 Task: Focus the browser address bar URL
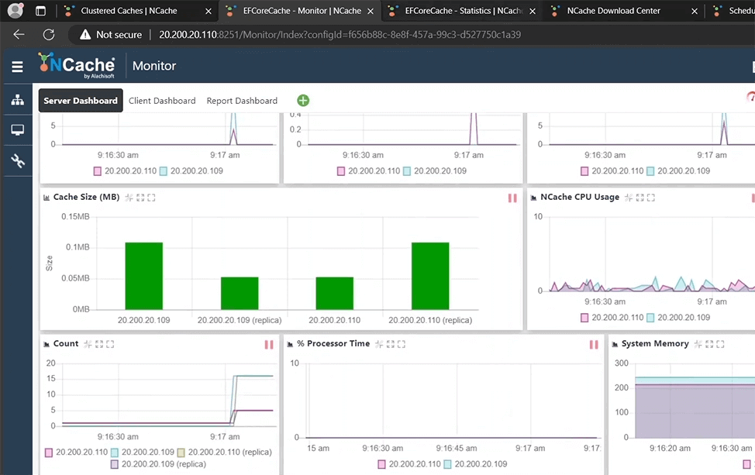click(340, 35)
